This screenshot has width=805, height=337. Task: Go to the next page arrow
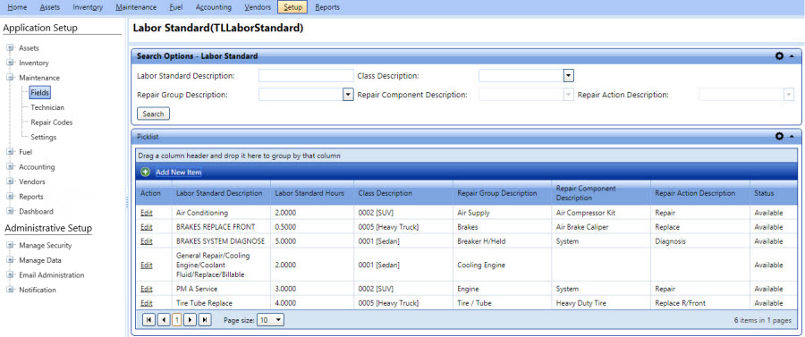pos(191,319)
